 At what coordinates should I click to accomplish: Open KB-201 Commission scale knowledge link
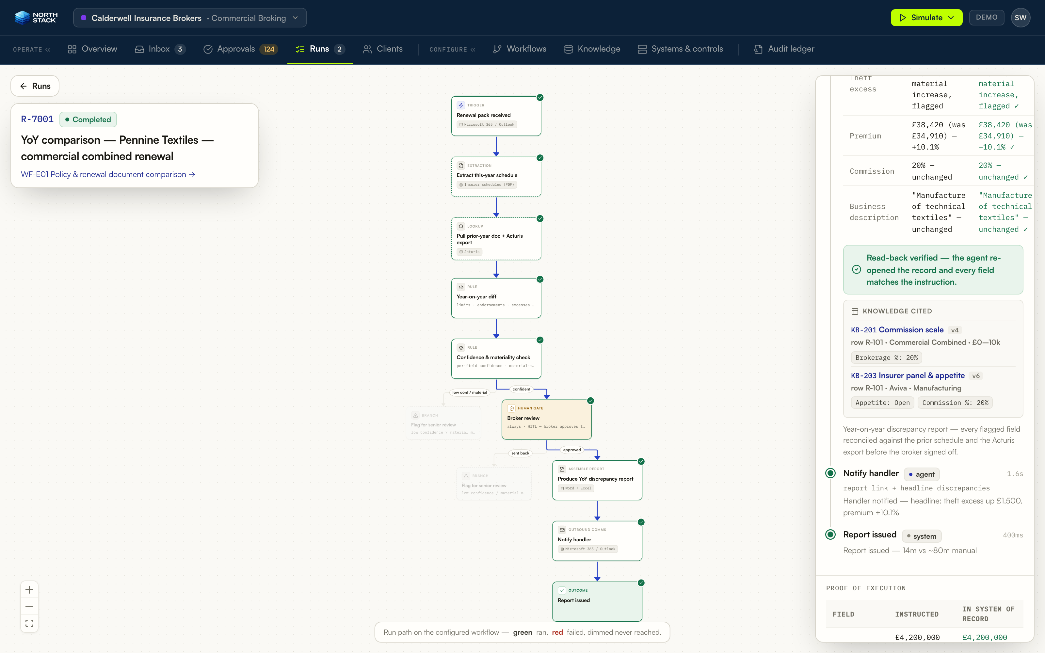tap(897, 329)
